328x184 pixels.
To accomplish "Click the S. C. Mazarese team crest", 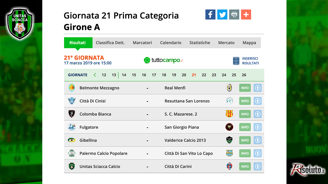I will point(229,114).
